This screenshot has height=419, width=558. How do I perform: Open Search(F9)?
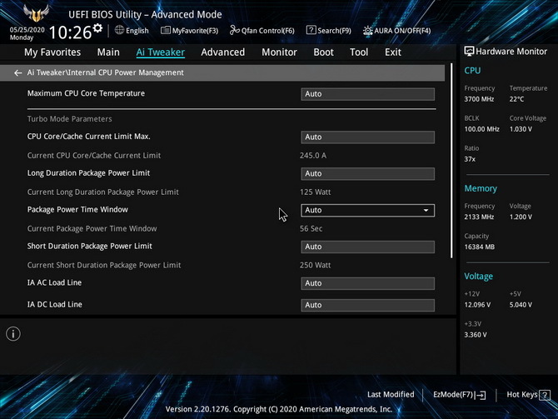(x=329, y=31)
